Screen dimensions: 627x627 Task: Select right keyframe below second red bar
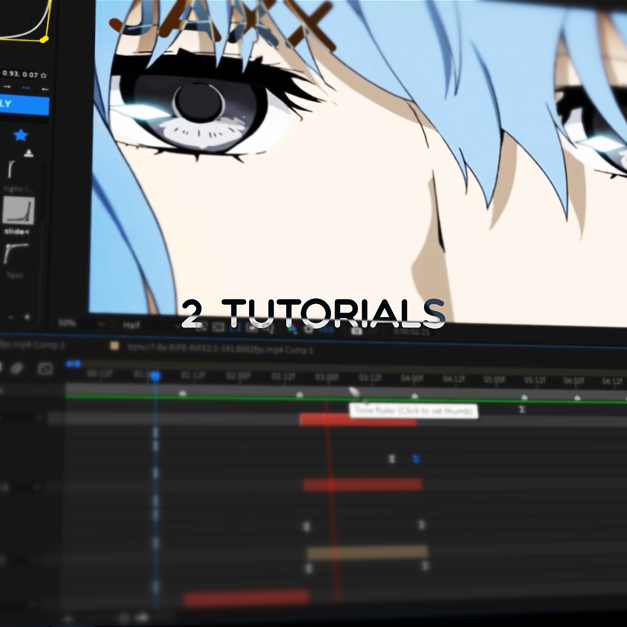[x=421, y=524]
